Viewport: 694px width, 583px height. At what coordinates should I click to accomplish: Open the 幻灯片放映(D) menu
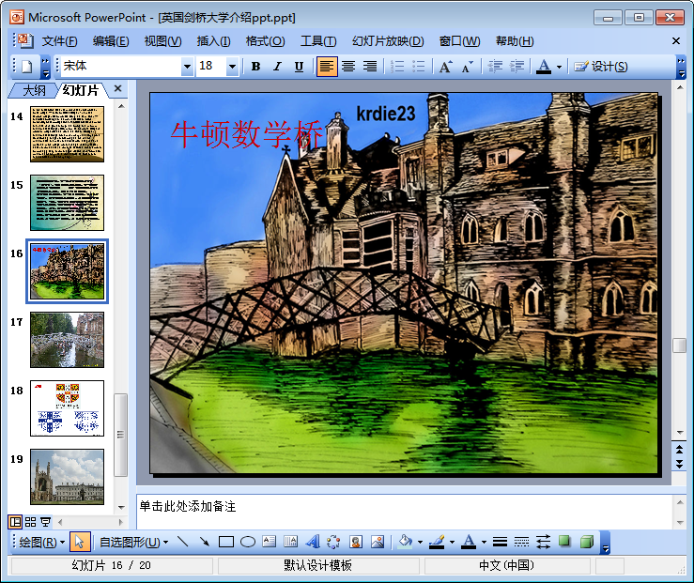[388, 41]
